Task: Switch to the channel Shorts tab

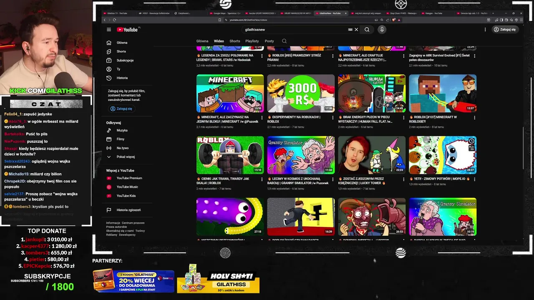Action: tap(235, 41)
